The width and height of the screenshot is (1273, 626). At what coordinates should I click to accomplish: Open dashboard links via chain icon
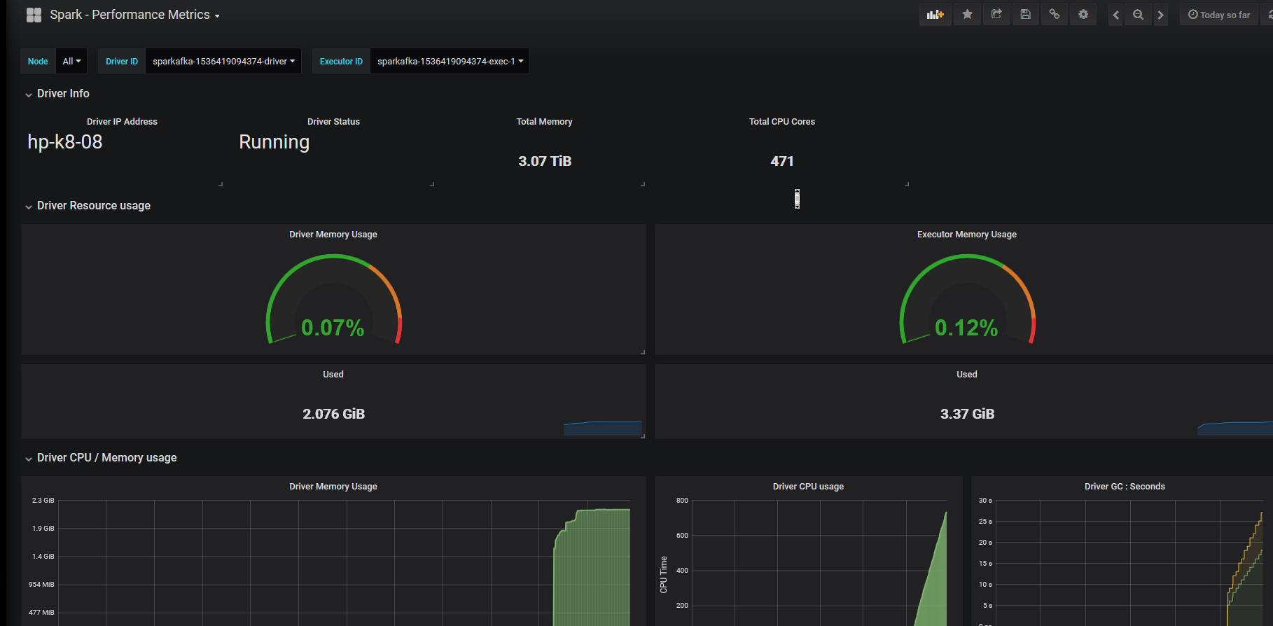point(1054,15)
